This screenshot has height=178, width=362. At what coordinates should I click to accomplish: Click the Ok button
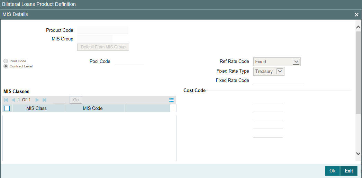coord(332,171)
